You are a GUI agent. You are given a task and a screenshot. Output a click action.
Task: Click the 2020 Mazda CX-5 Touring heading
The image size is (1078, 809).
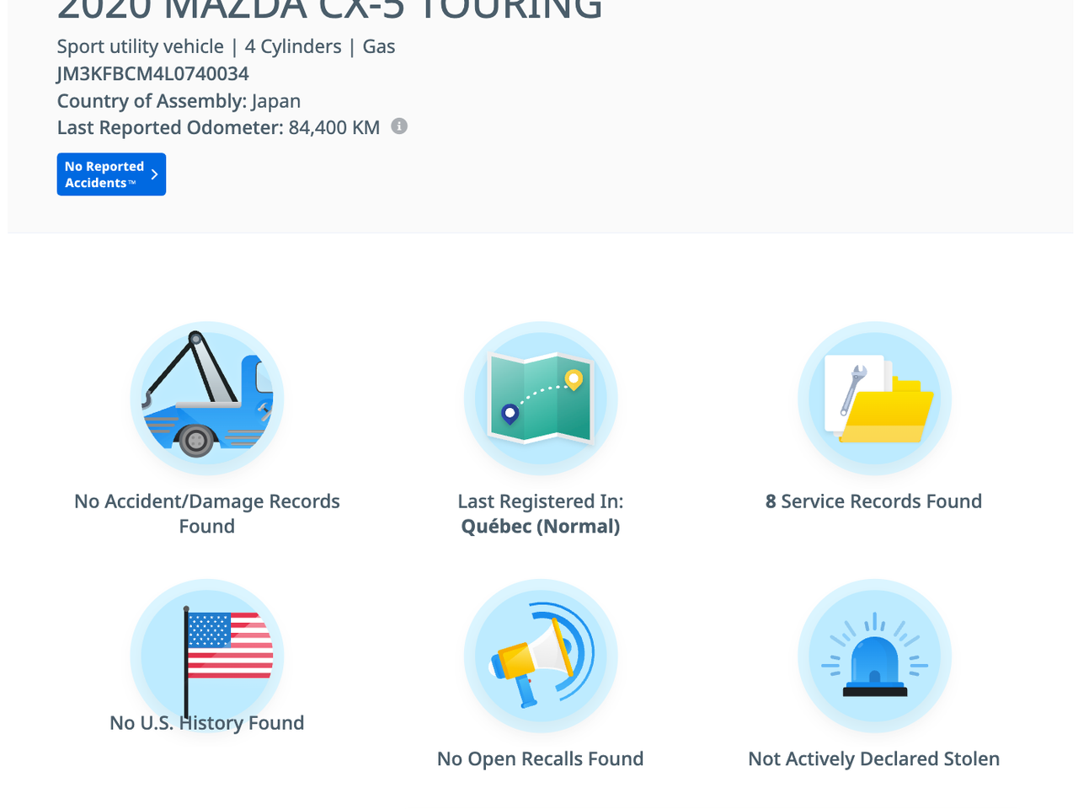[x=330, y=10]
